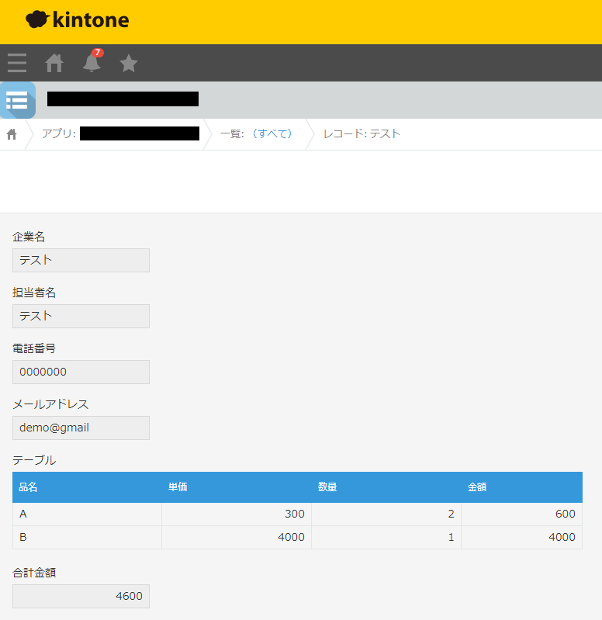Click the 合計金額 value 4600

coord(81,596)
